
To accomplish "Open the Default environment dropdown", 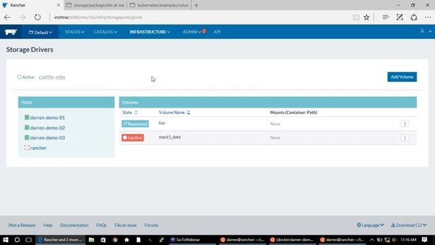I will pyautogui.click(x=40, y=32).
